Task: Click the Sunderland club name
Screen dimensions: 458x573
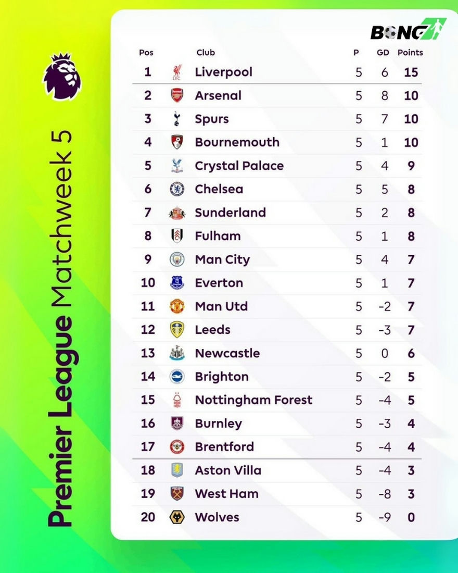Action: [x=230, y=213]
